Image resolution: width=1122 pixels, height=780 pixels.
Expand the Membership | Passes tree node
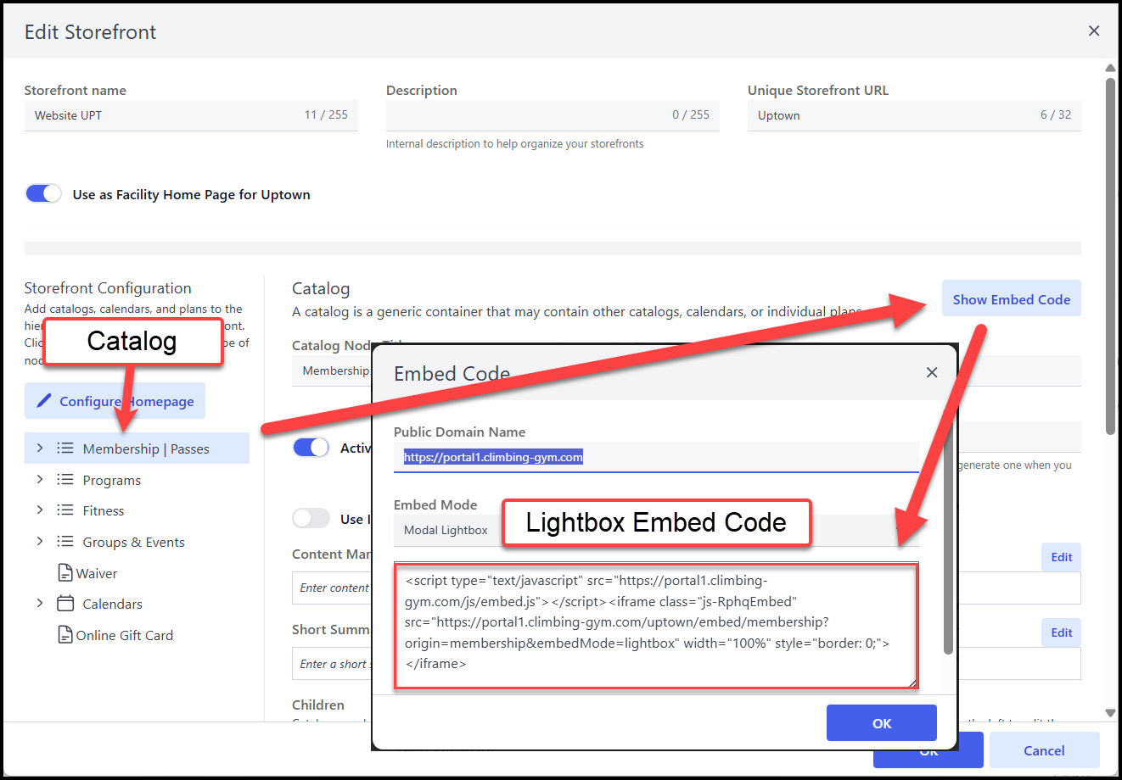[40, 448]
